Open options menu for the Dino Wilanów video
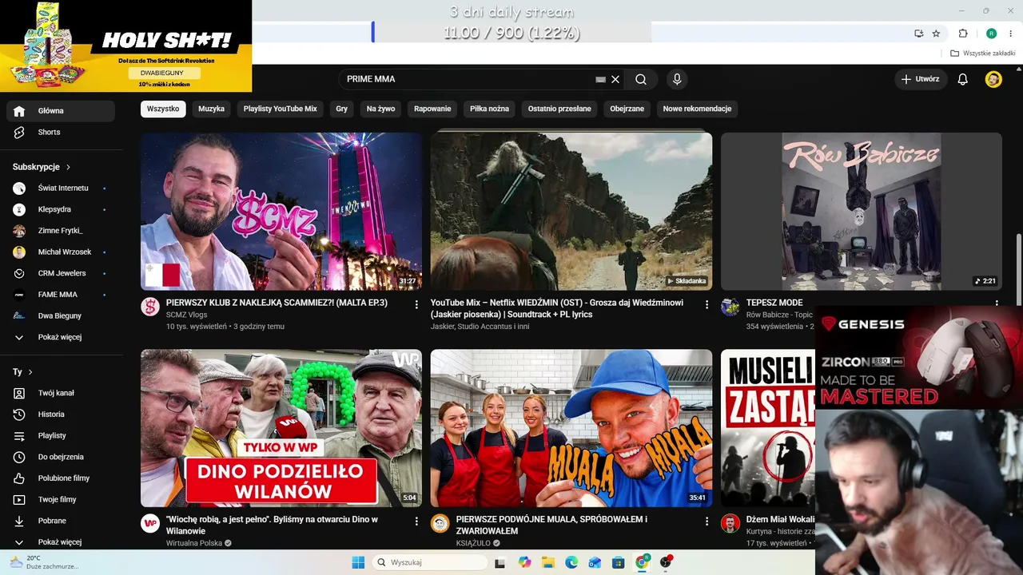The image size is (1023, 575). click(x=416, y=521)
